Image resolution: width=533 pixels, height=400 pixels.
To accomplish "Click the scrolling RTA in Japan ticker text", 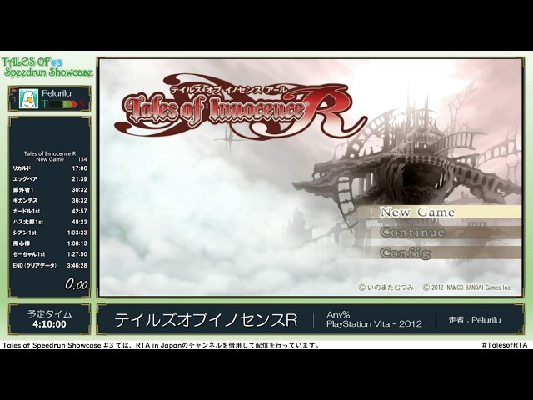I will [161, 345].
